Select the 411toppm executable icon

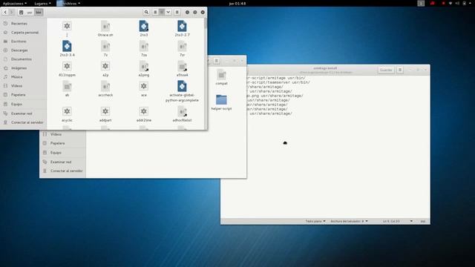(67, 66)
